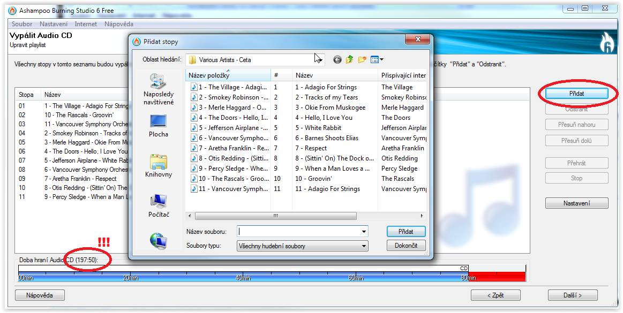Open the Název souboru dropdown arrow
The width and height of the screenshot is (623, 313).
coord(364,231)
